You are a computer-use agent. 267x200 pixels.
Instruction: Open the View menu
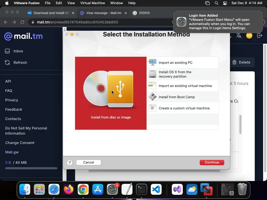tap(71, 3)
